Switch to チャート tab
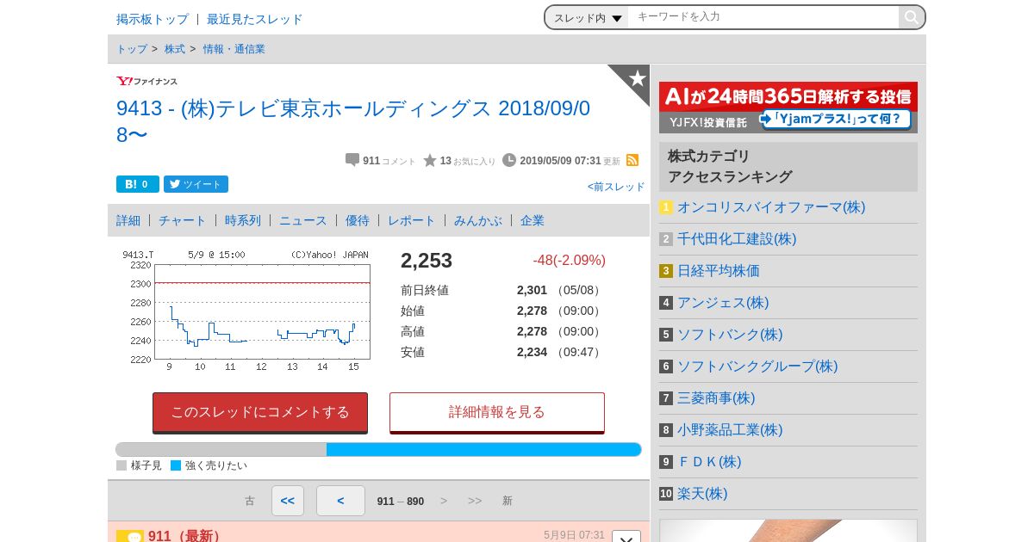 coord(183,220)
